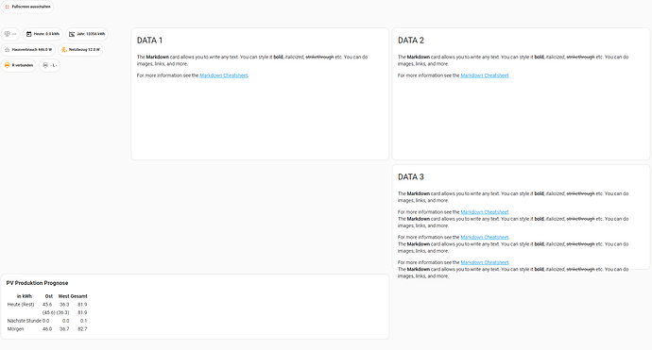Image resolution: width=652 pixels, height=350 pixels.
Task: Click the red fullscreen icon
Action: 7,7
